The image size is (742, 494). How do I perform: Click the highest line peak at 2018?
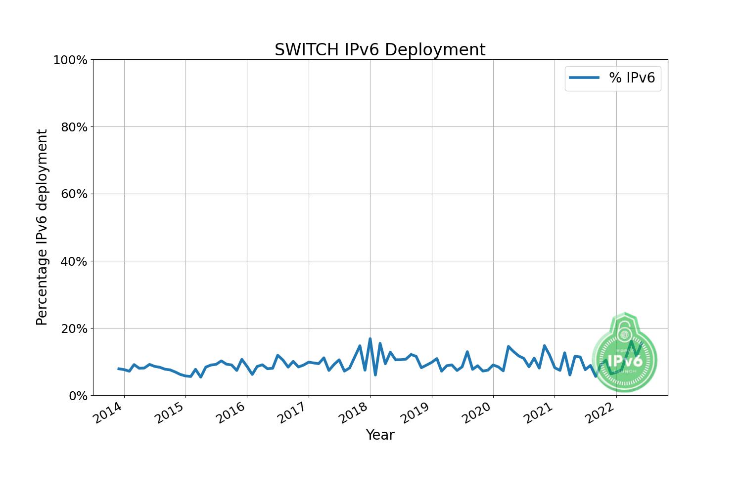tap(370, 339)
